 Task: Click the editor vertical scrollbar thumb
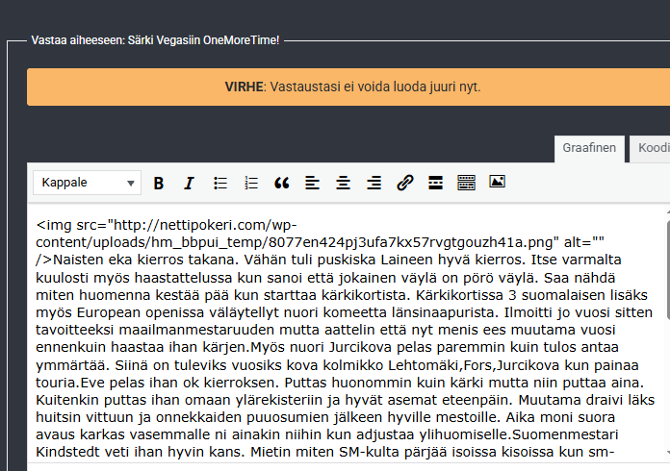click(x=668, y=269)
